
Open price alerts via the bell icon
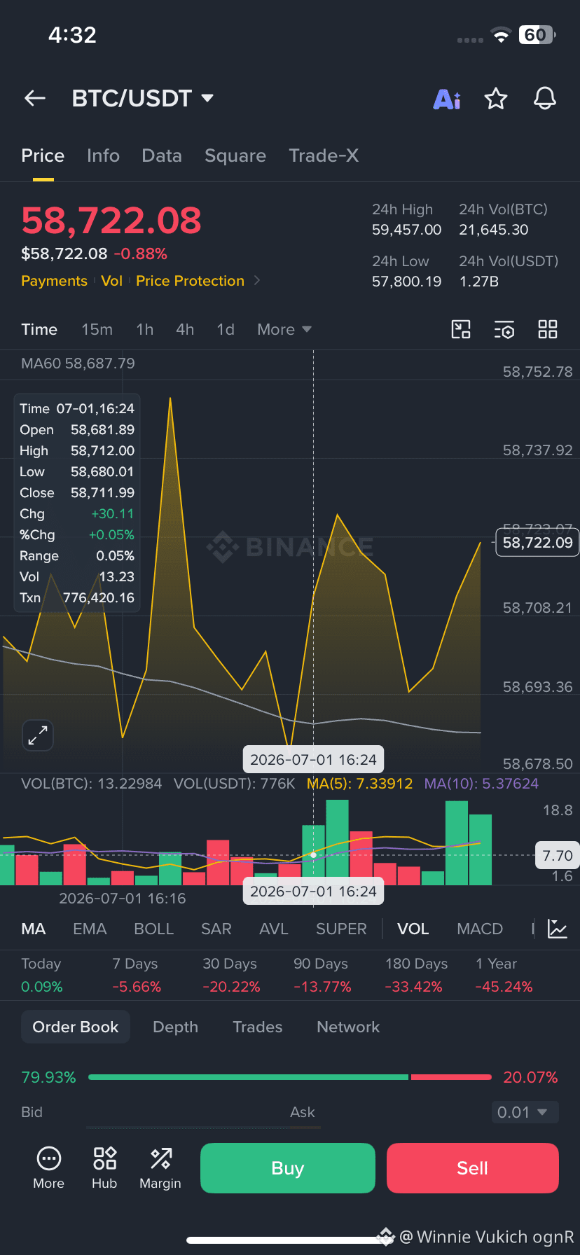click(x=545, y=99)
